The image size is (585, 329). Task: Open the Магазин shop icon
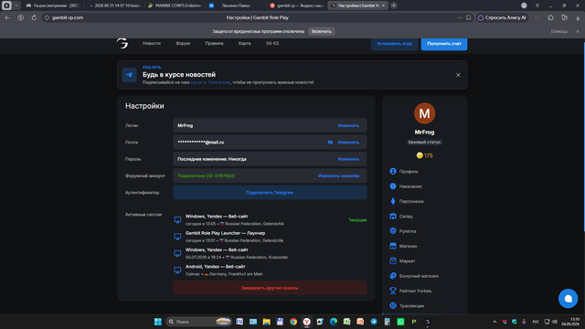[x=393, y=246]
